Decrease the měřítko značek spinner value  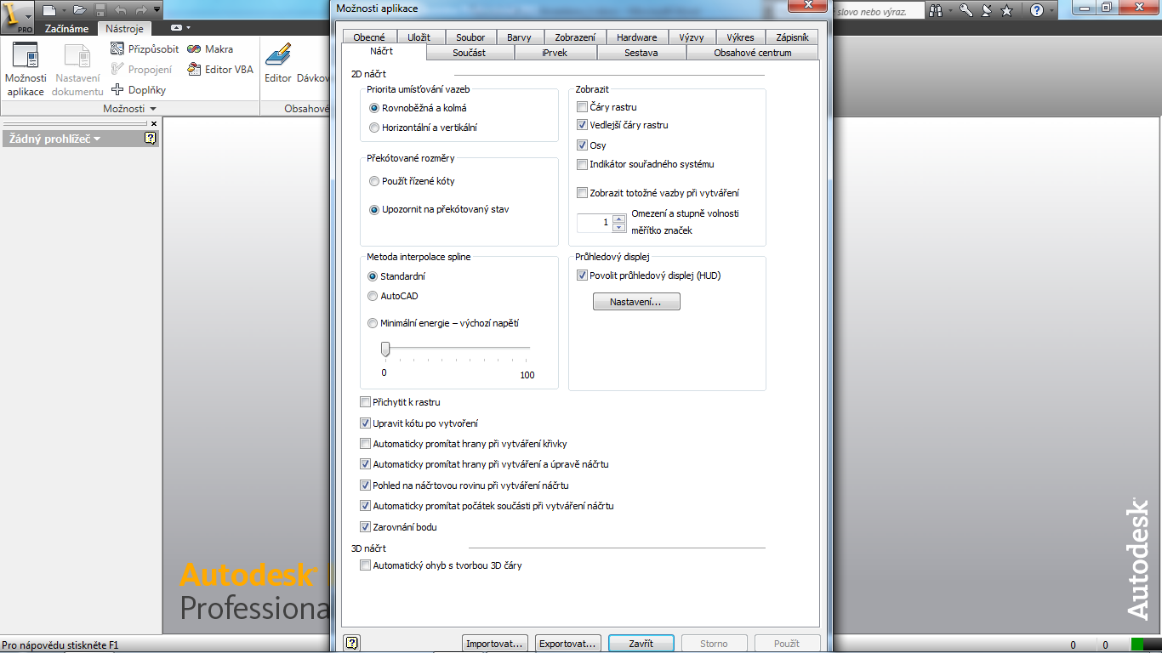pyautogui.click(x=618, y=227)
